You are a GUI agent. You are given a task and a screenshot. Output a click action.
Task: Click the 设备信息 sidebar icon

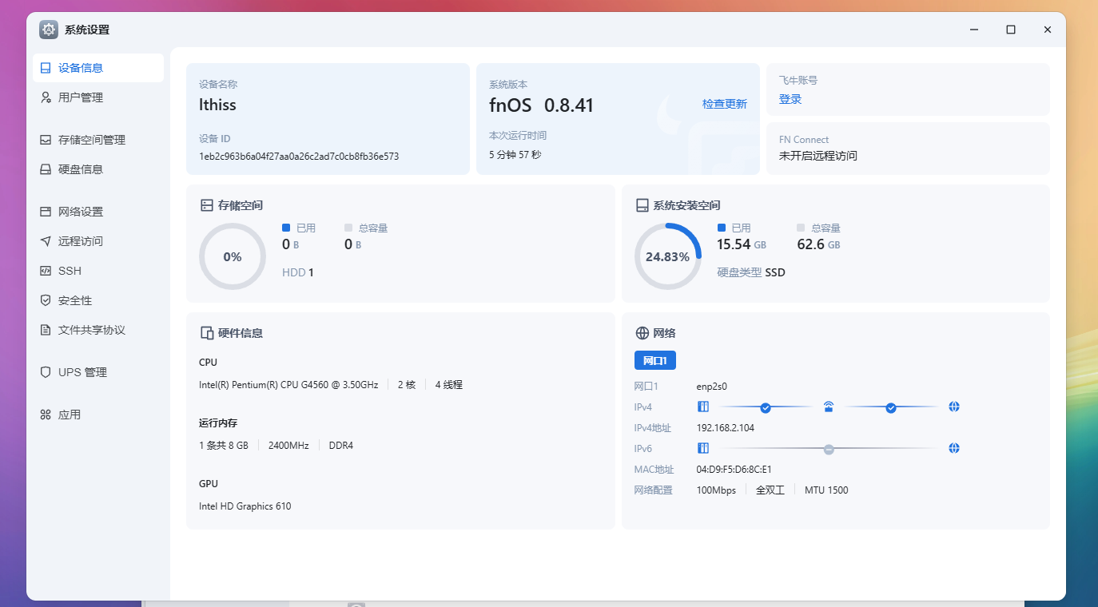click(46, 68)
